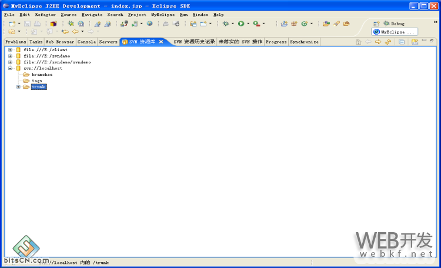The width and height of the screenshot is (441, 268).
Task: Open the Project menu
Action: tap(137, 15)
